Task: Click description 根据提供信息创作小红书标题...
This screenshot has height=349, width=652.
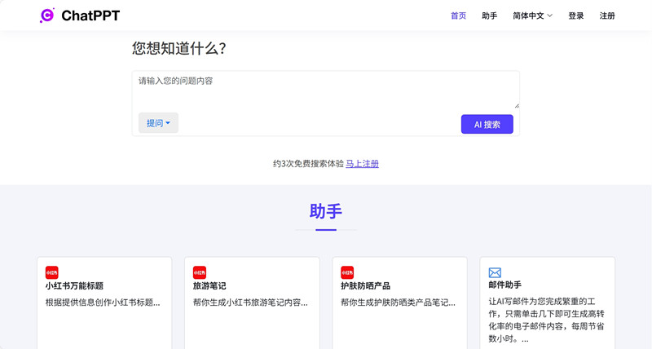Action: (103, 303)
